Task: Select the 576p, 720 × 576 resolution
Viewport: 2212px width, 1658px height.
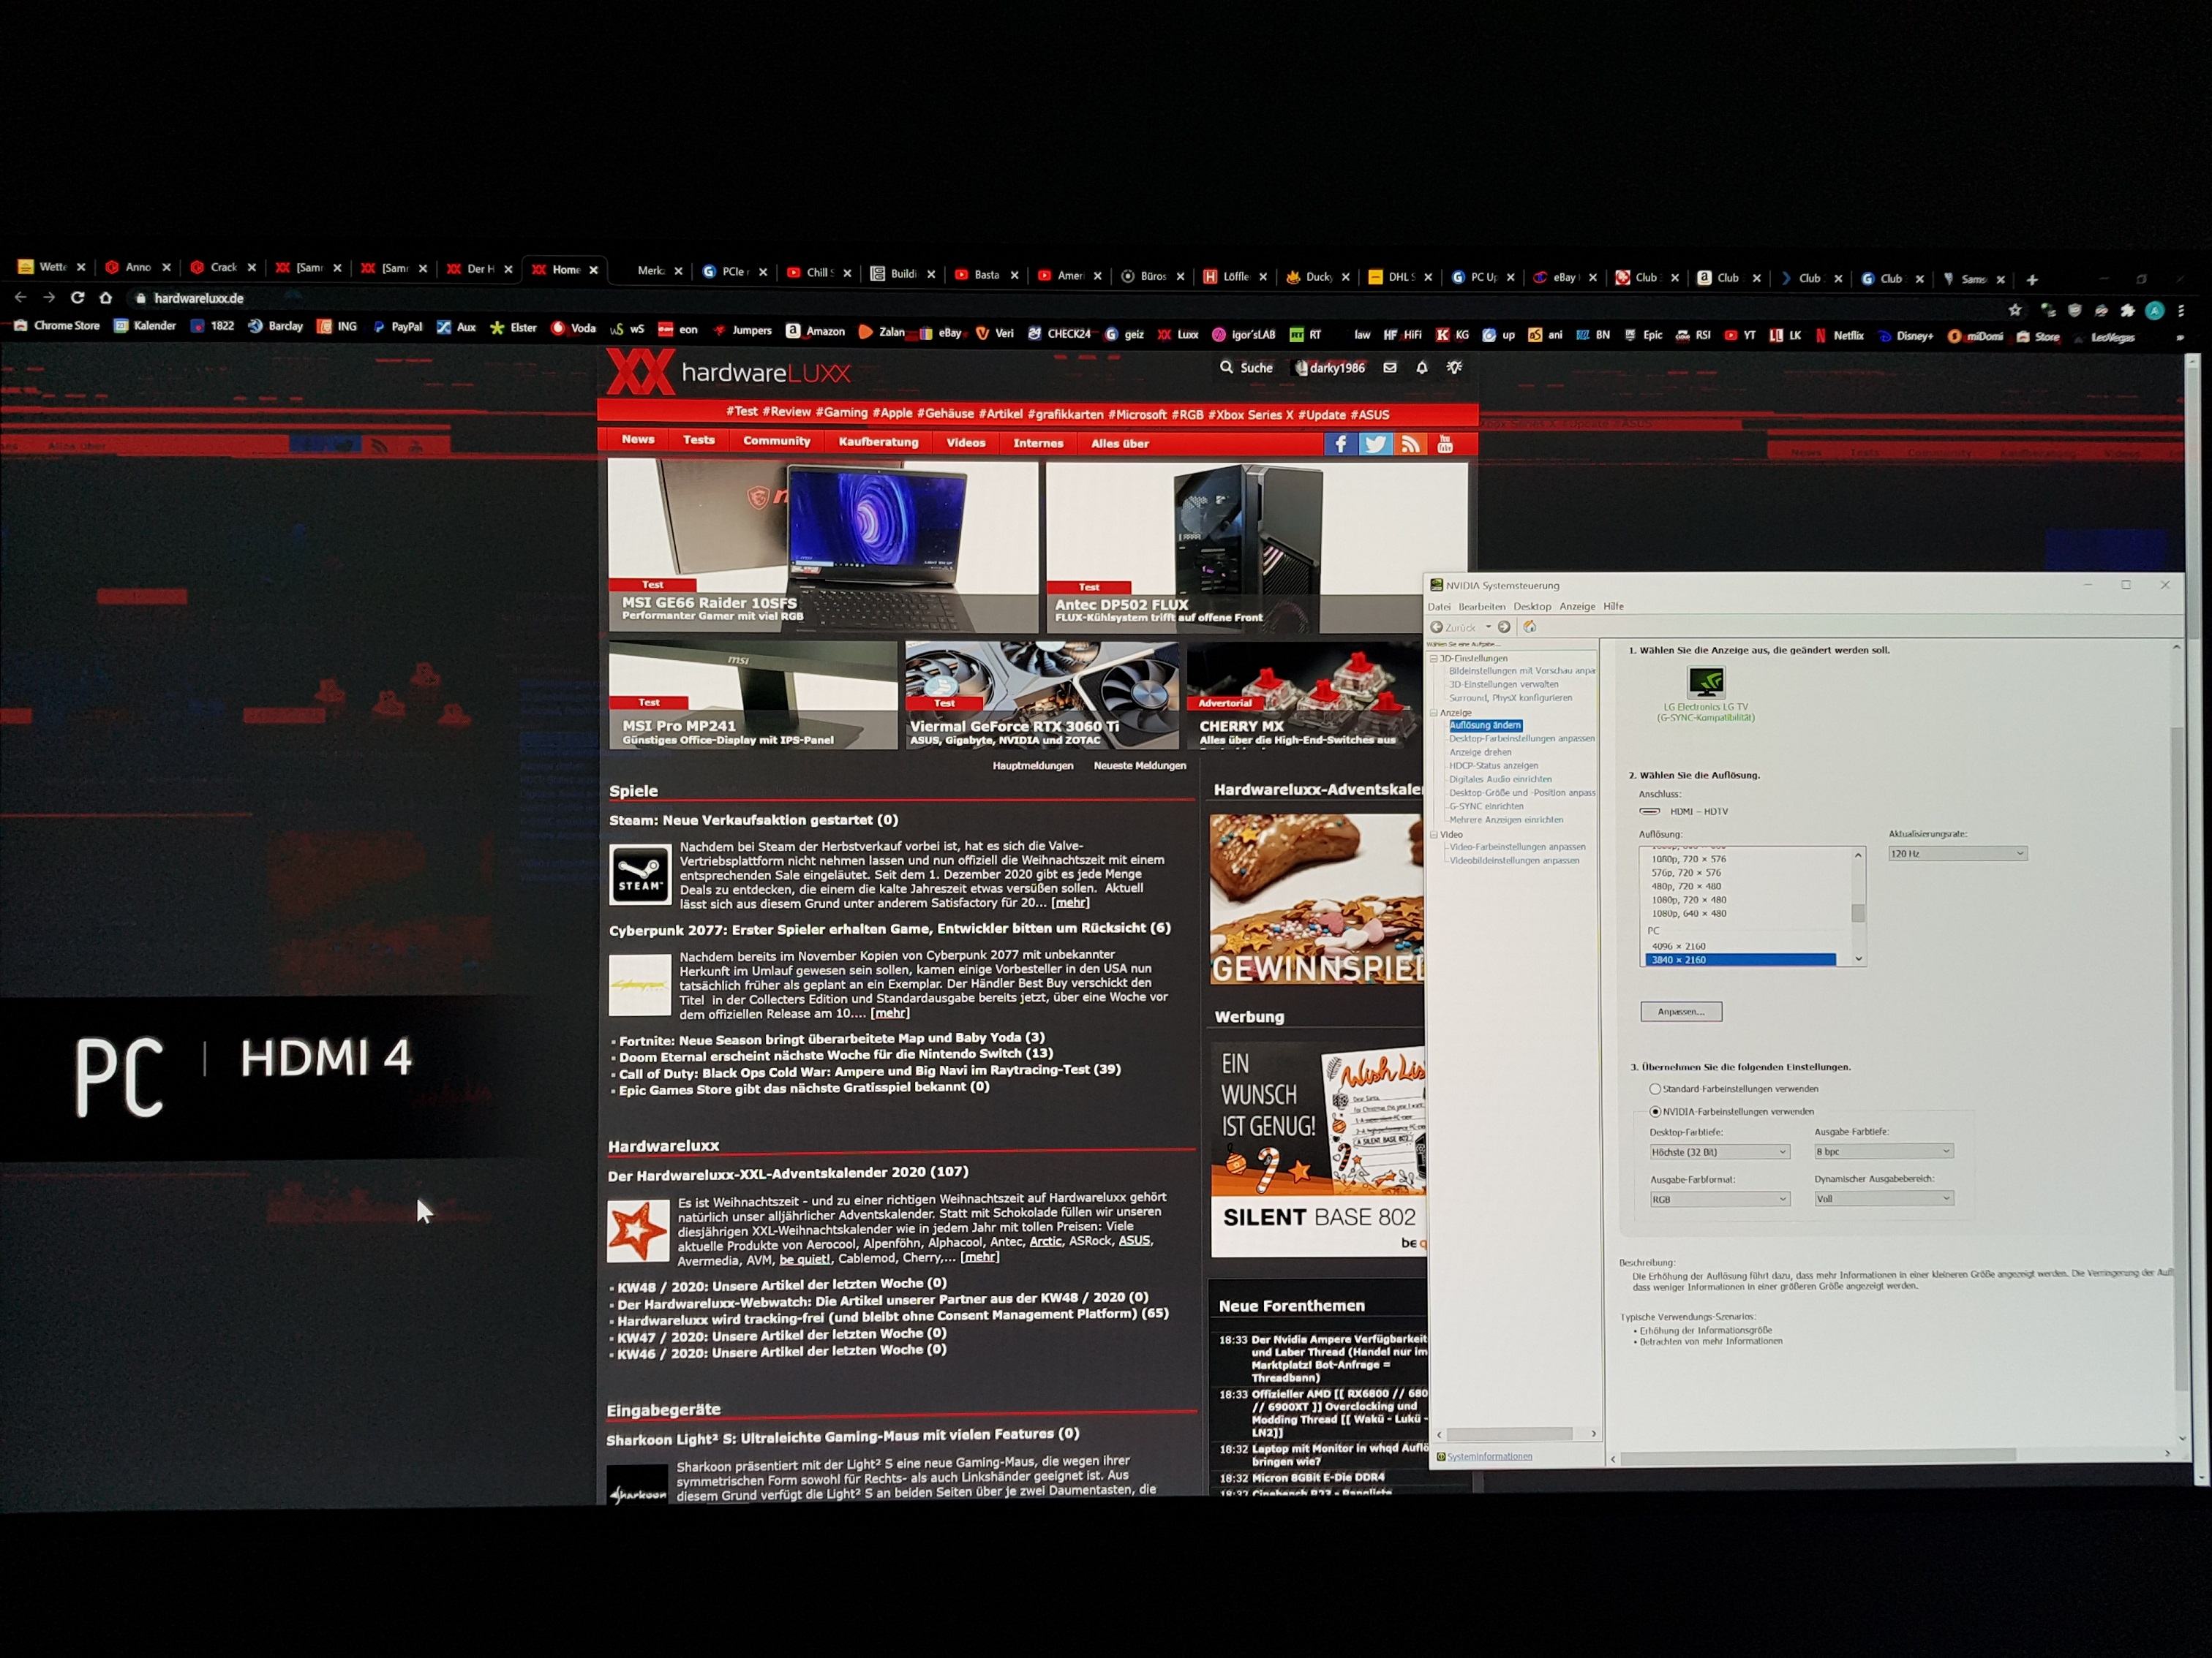Action: [x=1688, y=872]
